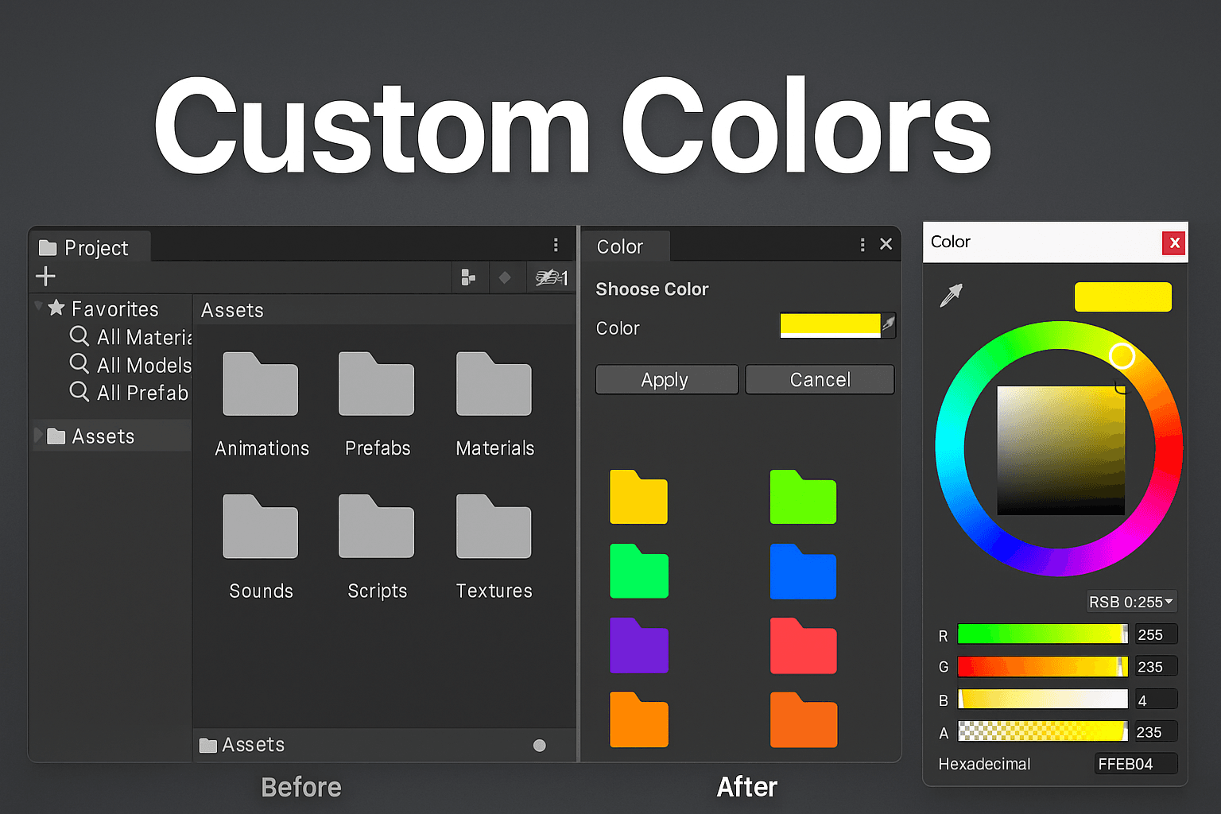The width and height of the screenshot is (1221, 814).
Task: Open the Project panel three-dot menu
Action: pyautogui.click(x=556, y=245)
